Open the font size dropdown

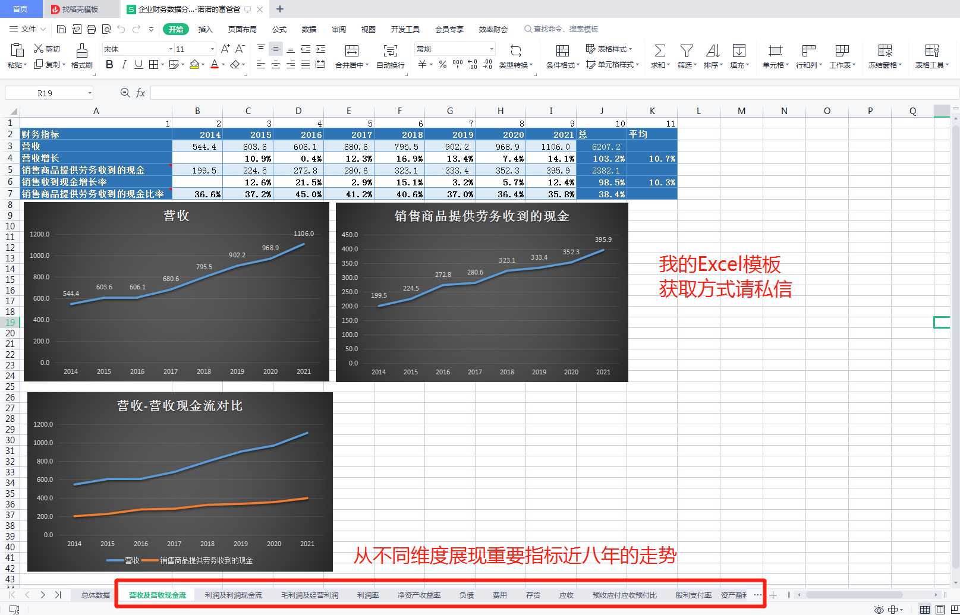(x=212, y=49)
